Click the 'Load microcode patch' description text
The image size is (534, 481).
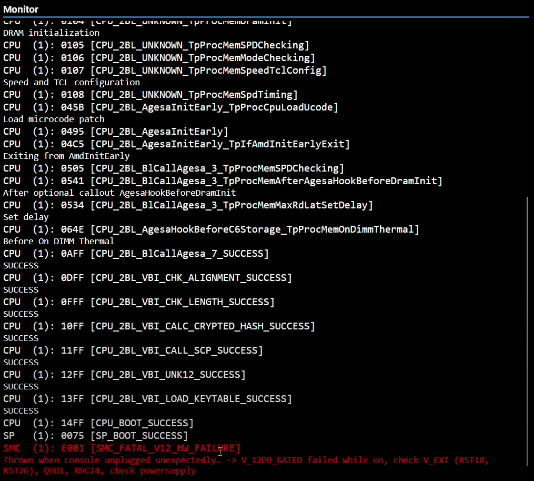click(x=54, y=119)
